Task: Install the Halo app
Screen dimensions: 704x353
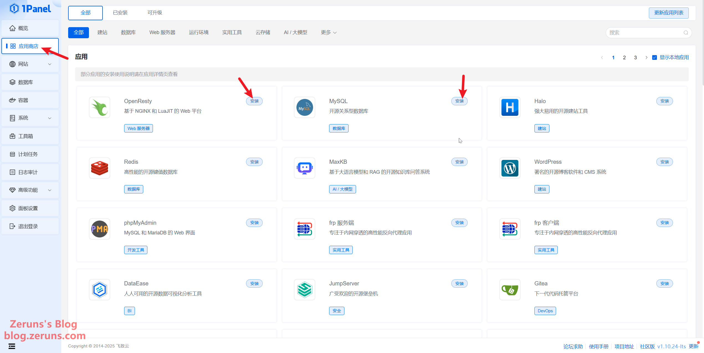Action: click(x=664, y=101)
